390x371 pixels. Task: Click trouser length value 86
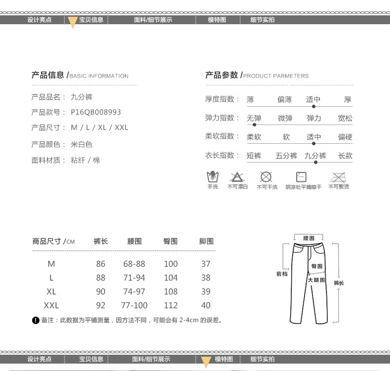101,264
